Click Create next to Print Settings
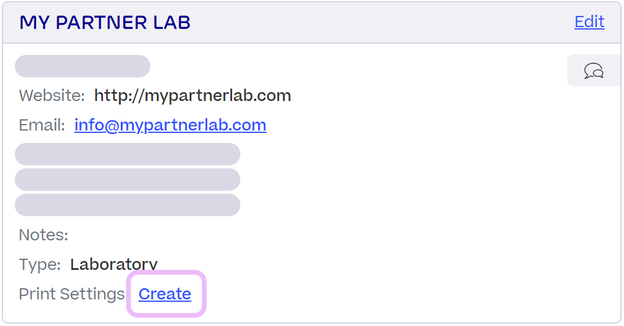The image size is (624, 326). click(x=165, y=294)
